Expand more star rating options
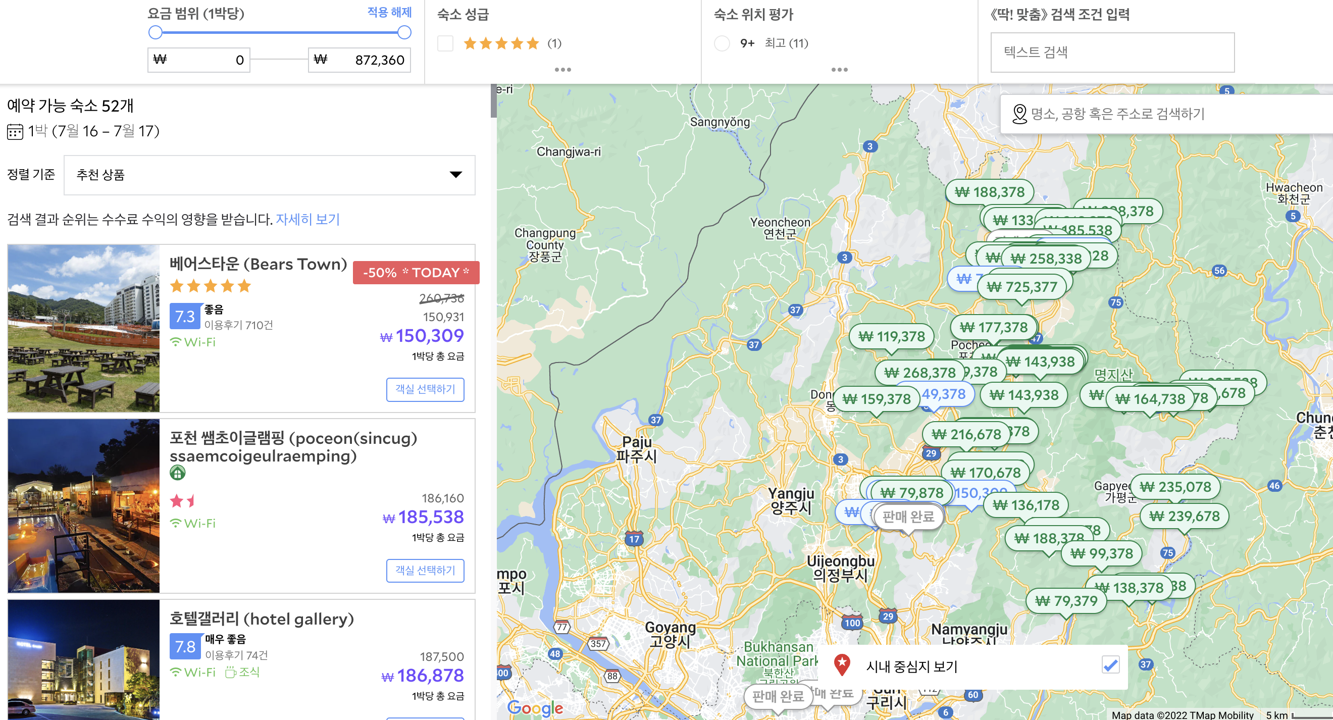 point(562,69)
